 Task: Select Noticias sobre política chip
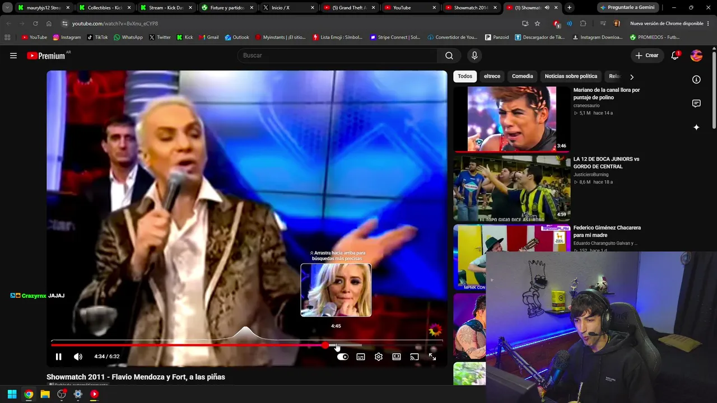tap(571, 76)
